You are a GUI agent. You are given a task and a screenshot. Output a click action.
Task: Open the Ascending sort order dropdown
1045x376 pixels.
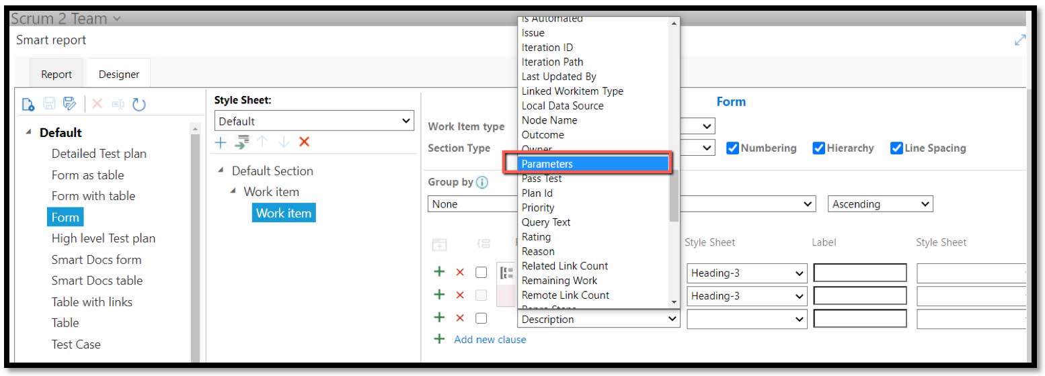(880, 204)
